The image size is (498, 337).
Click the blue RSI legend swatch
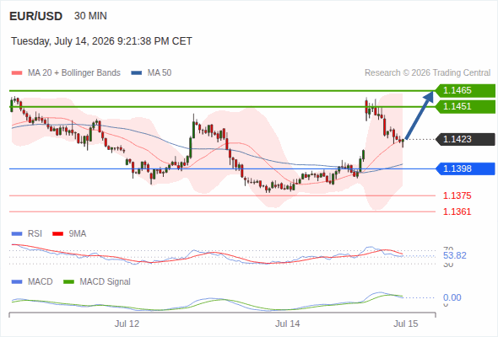17,234
